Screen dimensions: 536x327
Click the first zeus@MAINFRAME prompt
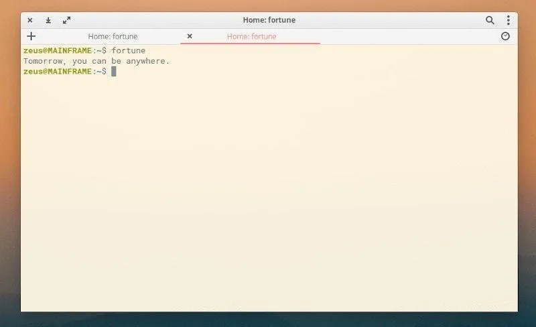(57, 51)
